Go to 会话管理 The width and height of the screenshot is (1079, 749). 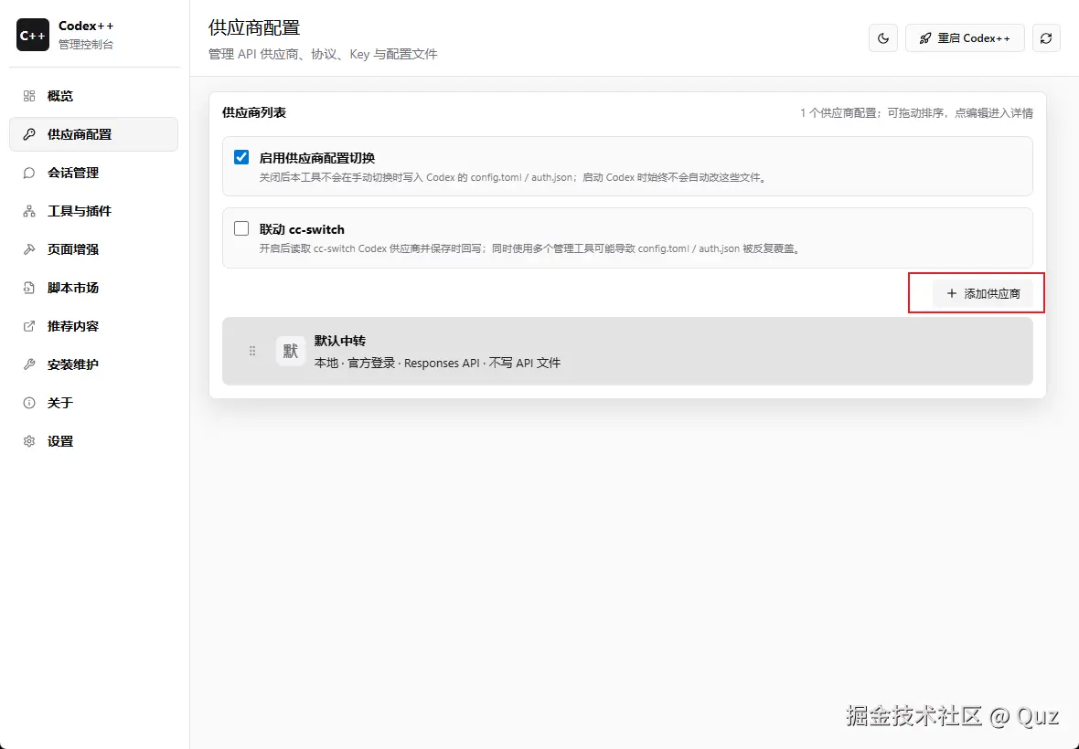pos(93,174)
